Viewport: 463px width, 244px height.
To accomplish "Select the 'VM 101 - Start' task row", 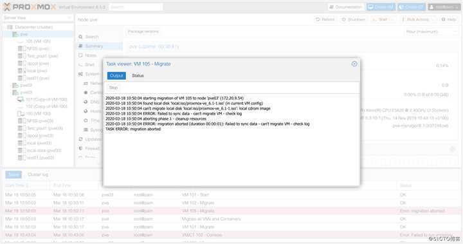I will pos(232,195).
